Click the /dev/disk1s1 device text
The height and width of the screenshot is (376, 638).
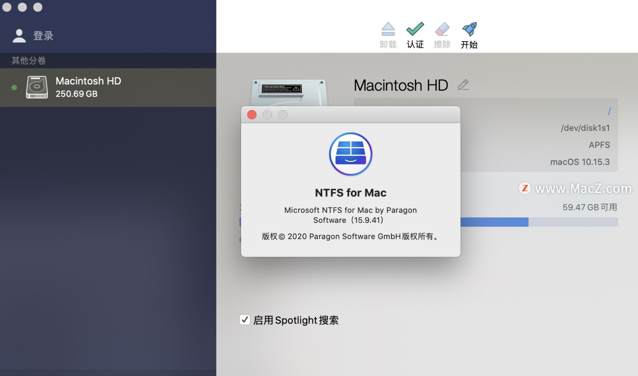point(585,128)
